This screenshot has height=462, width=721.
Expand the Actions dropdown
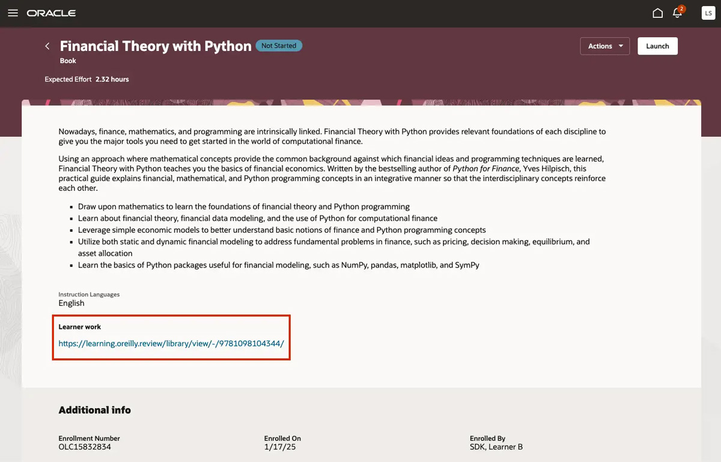coord(605,46)
